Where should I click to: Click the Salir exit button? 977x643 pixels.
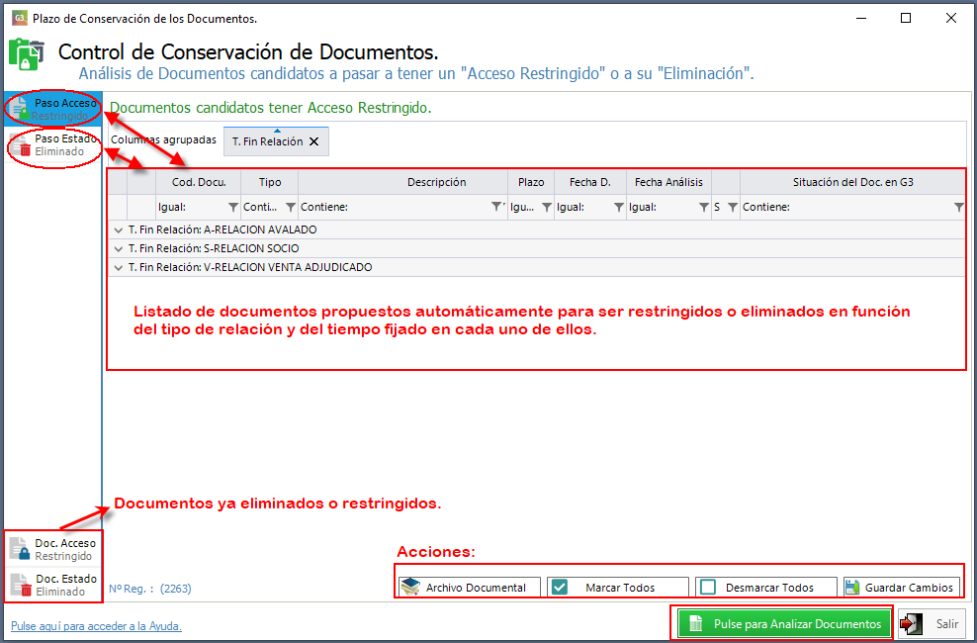click(x=931, y=624)
